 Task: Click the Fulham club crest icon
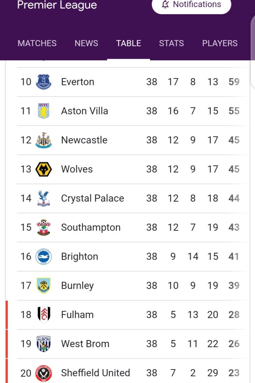click(x=43, y=315)
